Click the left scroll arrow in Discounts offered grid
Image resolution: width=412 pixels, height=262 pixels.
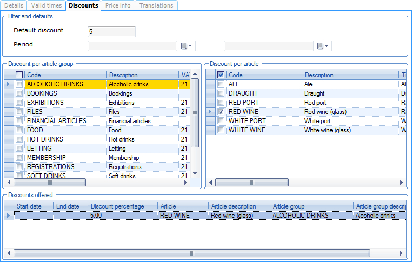coord(9,253)
